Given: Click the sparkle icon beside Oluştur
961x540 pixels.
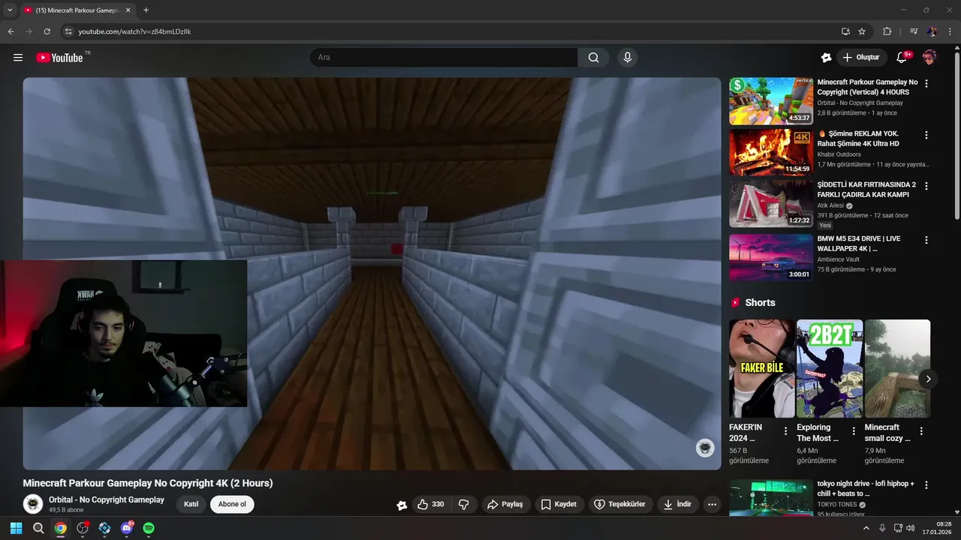Looking at the screenshot, I should 827,58.
